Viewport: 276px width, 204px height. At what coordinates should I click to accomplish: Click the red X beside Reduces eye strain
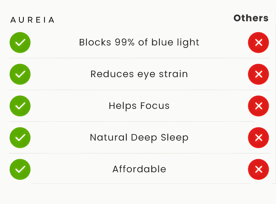coord(258,74)
